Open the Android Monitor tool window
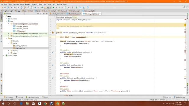This screenshot has width=189, height=106. coord(32,97)
